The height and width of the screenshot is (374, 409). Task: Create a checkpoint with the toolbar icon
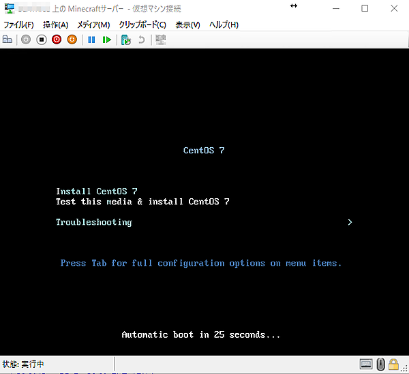click(x=126, y=40)
